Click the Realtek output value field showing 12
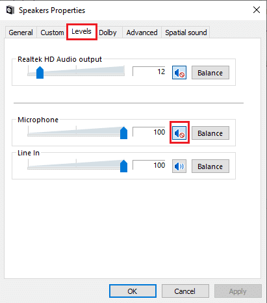 pos(149,72)
